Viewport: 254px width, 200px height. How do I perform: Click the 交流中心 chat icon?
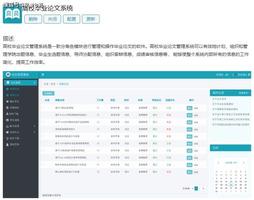pos(7,132)
